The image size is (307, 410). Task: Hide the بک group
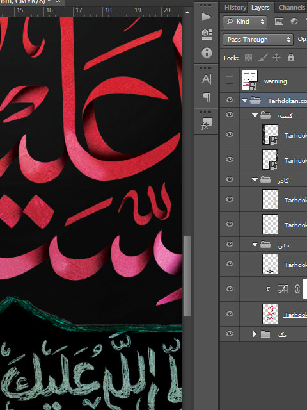point(230,334)
